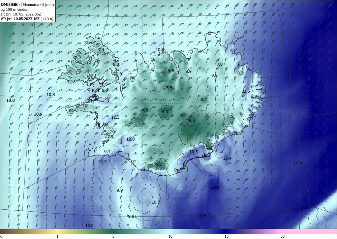Click the 'VT: þri. 10.05.2022 16Z (+10 h)' line
Screen dimensions: 337x239
click(x=27, y=19)
